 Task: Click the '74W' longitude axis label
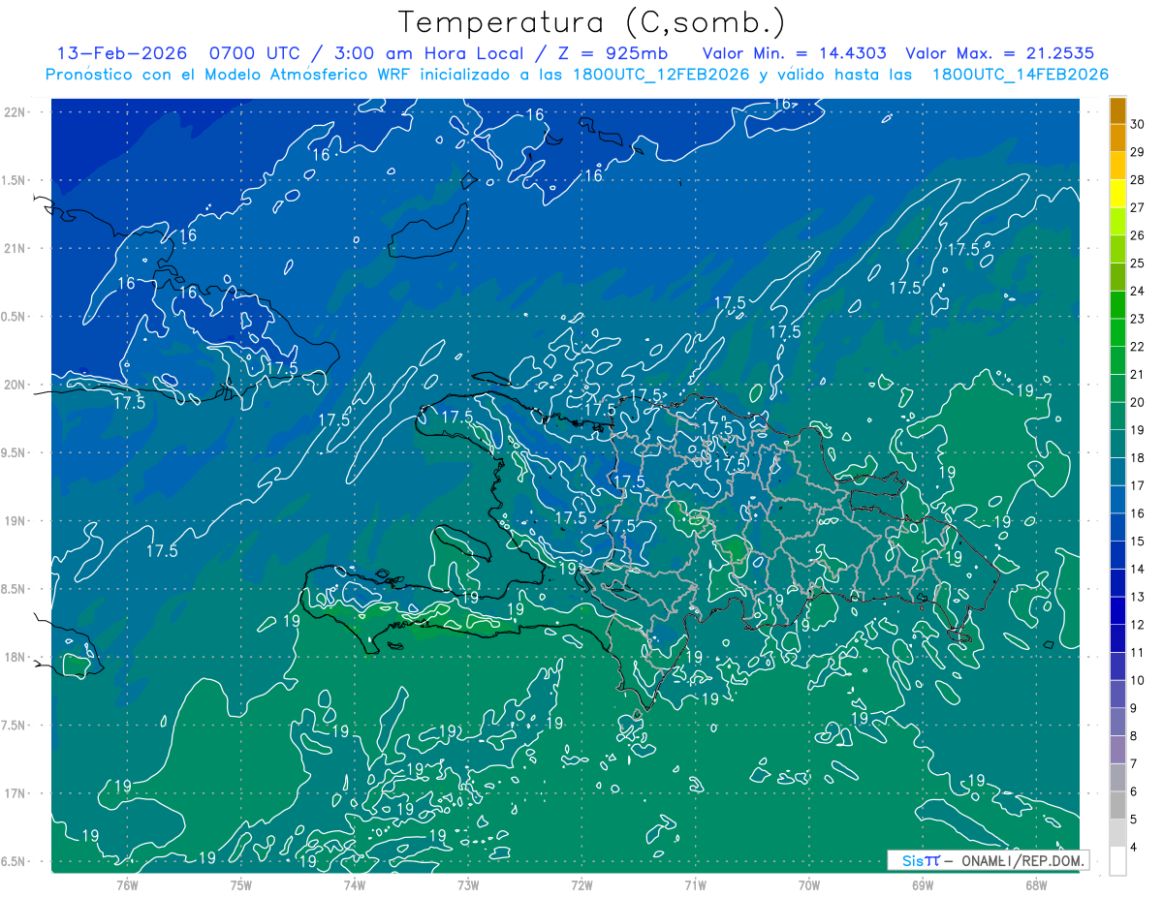tap(355, 883)
